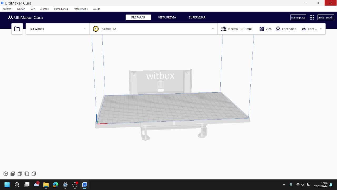Switch to the SUPERVISAR tab
337x190 pixels.
(197, 17)
